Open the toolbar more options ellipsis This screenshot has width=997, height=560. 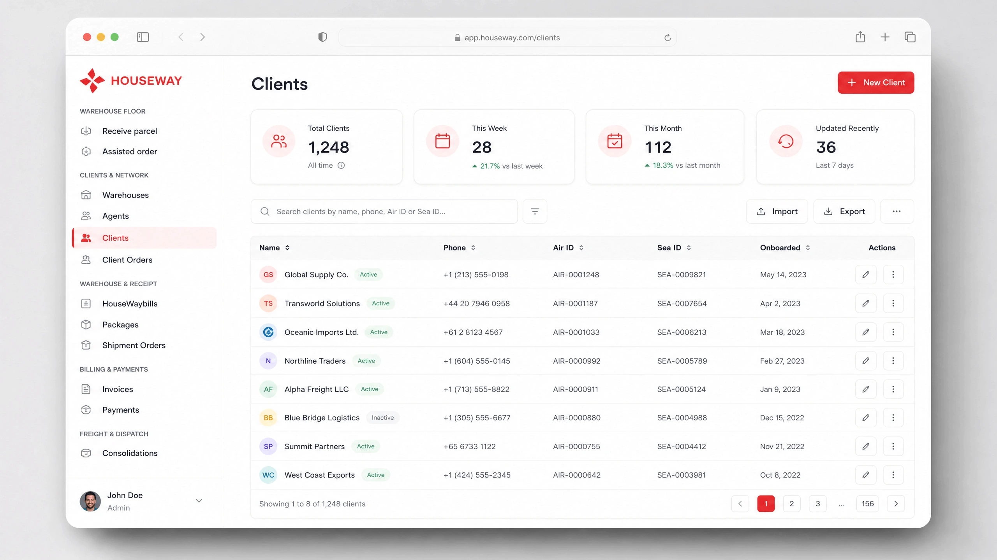point(897,212)
